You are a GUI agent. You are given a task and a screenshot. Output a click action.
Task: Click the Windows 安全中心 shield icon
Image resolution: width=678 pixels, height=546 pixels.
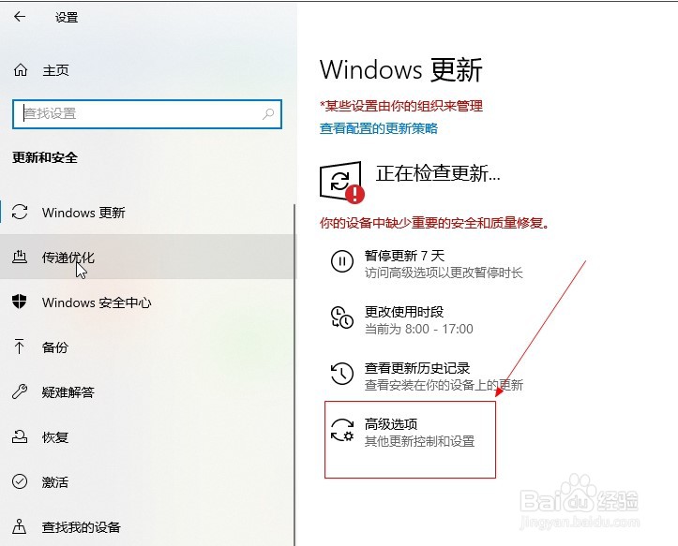(x=20, y=302)
